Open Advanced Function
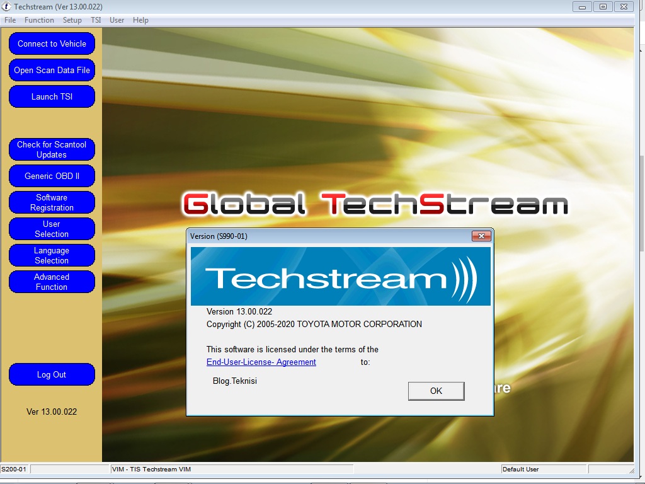The image size is (645, 484). pos(52,282)
